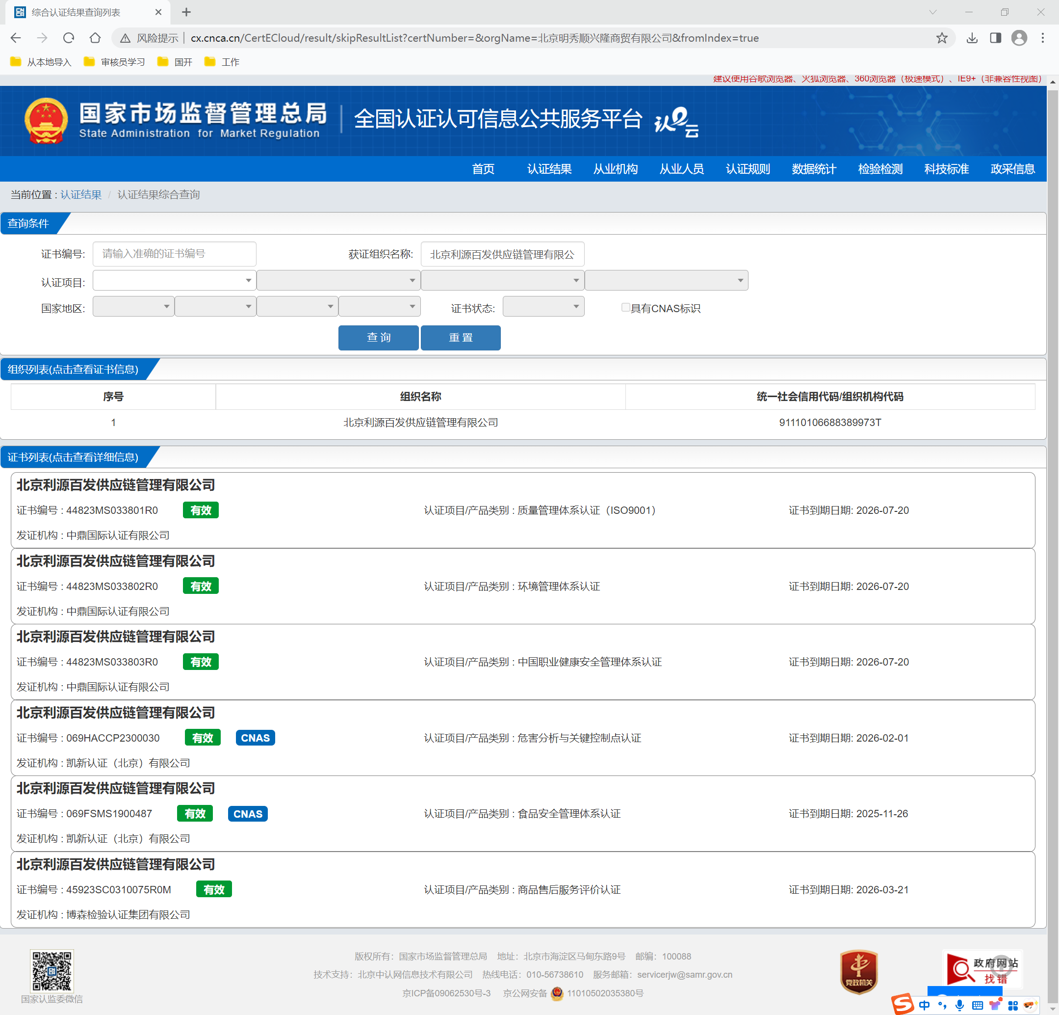Expand the first 国家地区 dropdown

tap(133, 307)
